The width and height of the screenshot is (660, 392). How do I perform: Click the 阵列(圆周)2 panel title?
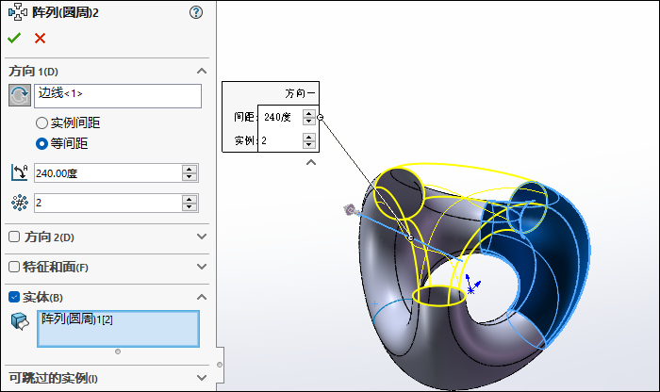click(x=65, y=12)
